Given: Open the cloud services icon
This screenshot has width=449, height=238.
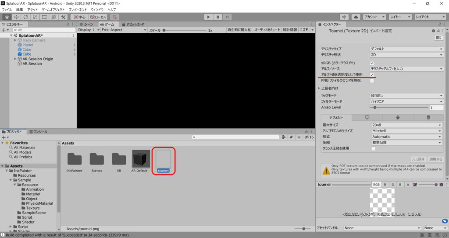Looking at the screenshot, I should [356, 17].
